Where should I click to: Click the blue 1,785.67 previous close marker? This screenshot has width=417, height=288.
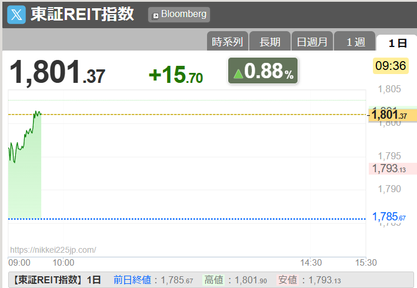(389, 217)
